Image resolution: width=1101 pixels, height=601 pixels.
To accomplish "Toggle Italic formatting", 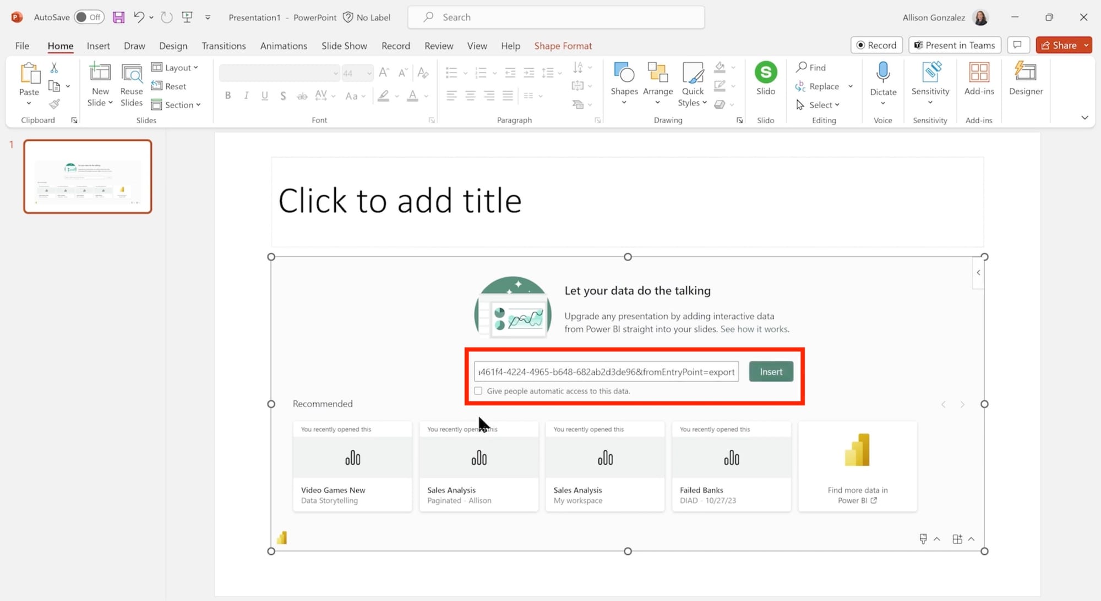I will pyautogui.click(x=246, y=96).
